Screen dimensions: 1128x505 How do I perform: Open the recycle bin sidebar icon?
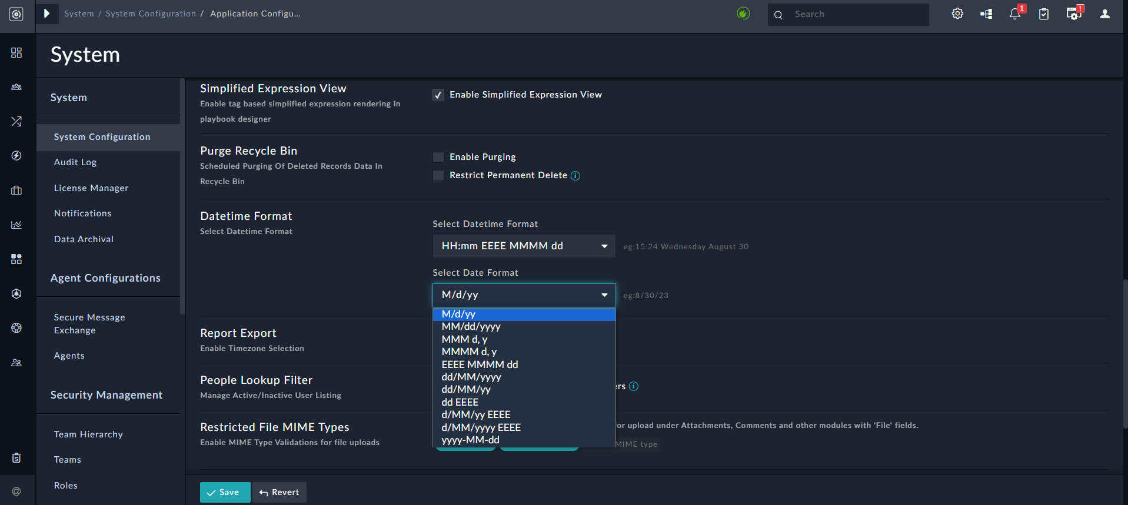(x=16, y=457)
